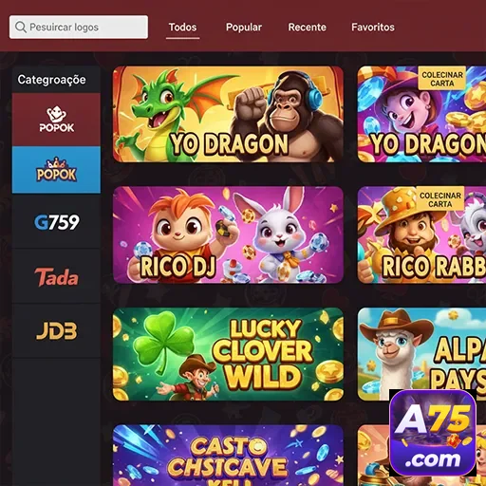Viewport: 486px width, 486px height.
Task: Click the Categroaçõe sidebar header
Action: [51, 80]
